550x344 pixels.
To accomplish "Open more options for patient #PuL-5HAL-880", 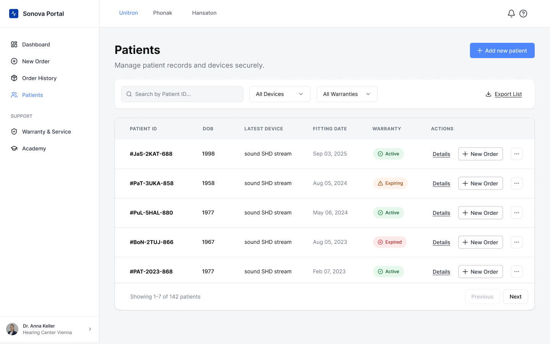I will 517,213.
